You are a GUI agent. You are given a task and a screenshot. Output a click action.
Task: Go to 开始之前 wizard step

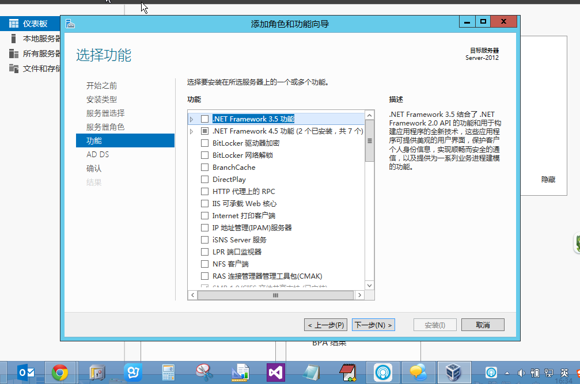[102, 86]
